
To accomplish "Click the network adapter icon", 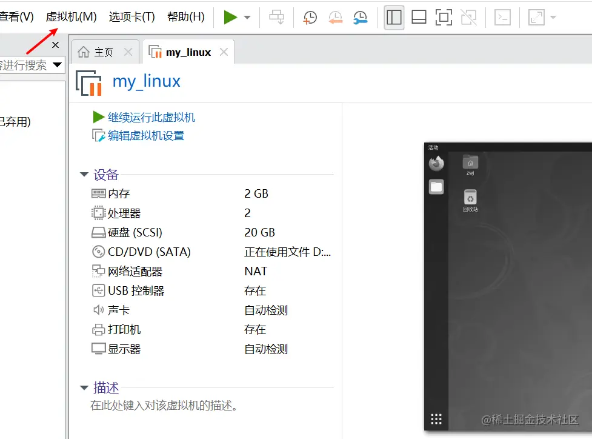I will click(x=99, y=271).
